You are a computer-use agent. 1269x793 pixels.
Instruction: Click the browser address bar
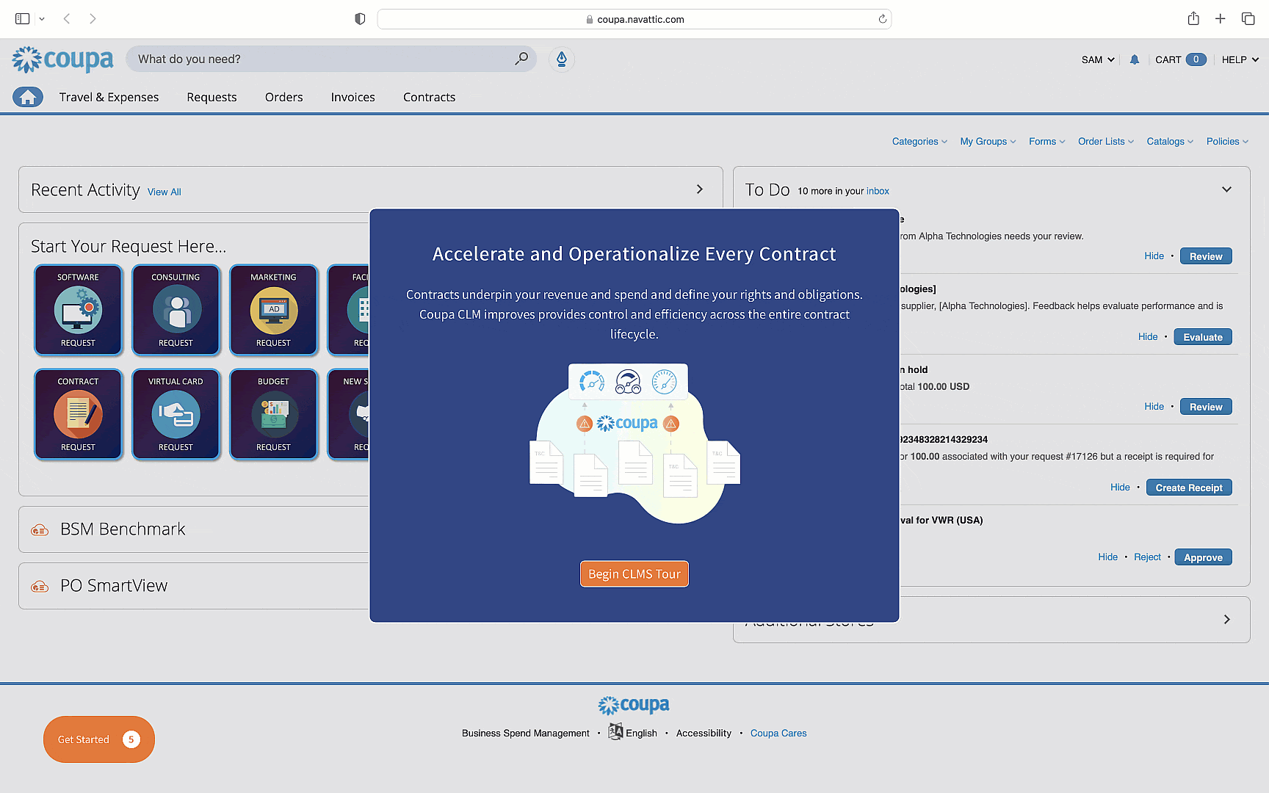(x=634, y=19)
